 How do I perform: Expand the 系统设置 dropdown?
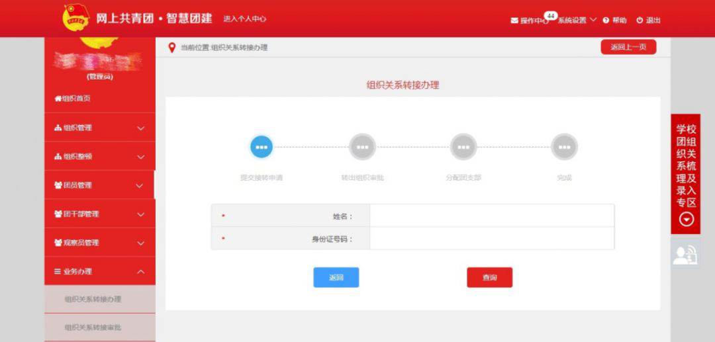[577, 21]
